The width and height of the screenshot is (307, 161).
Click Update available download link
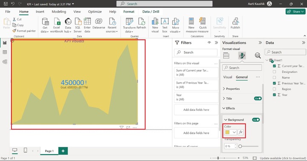point(283,158)
